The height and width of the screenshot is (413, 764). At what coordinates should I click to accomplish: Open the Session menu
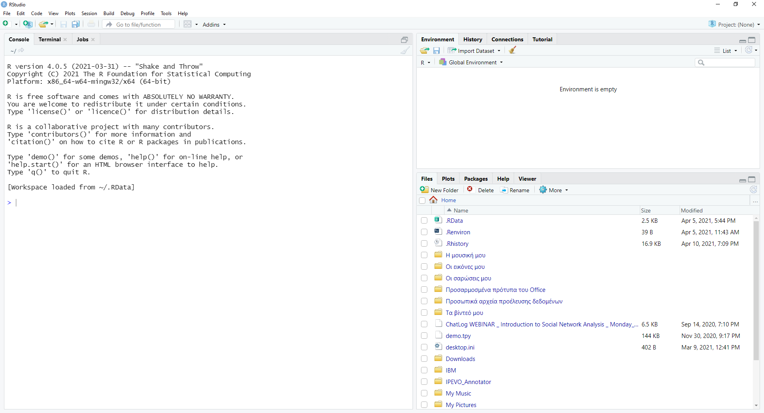(x=89, y=14)
